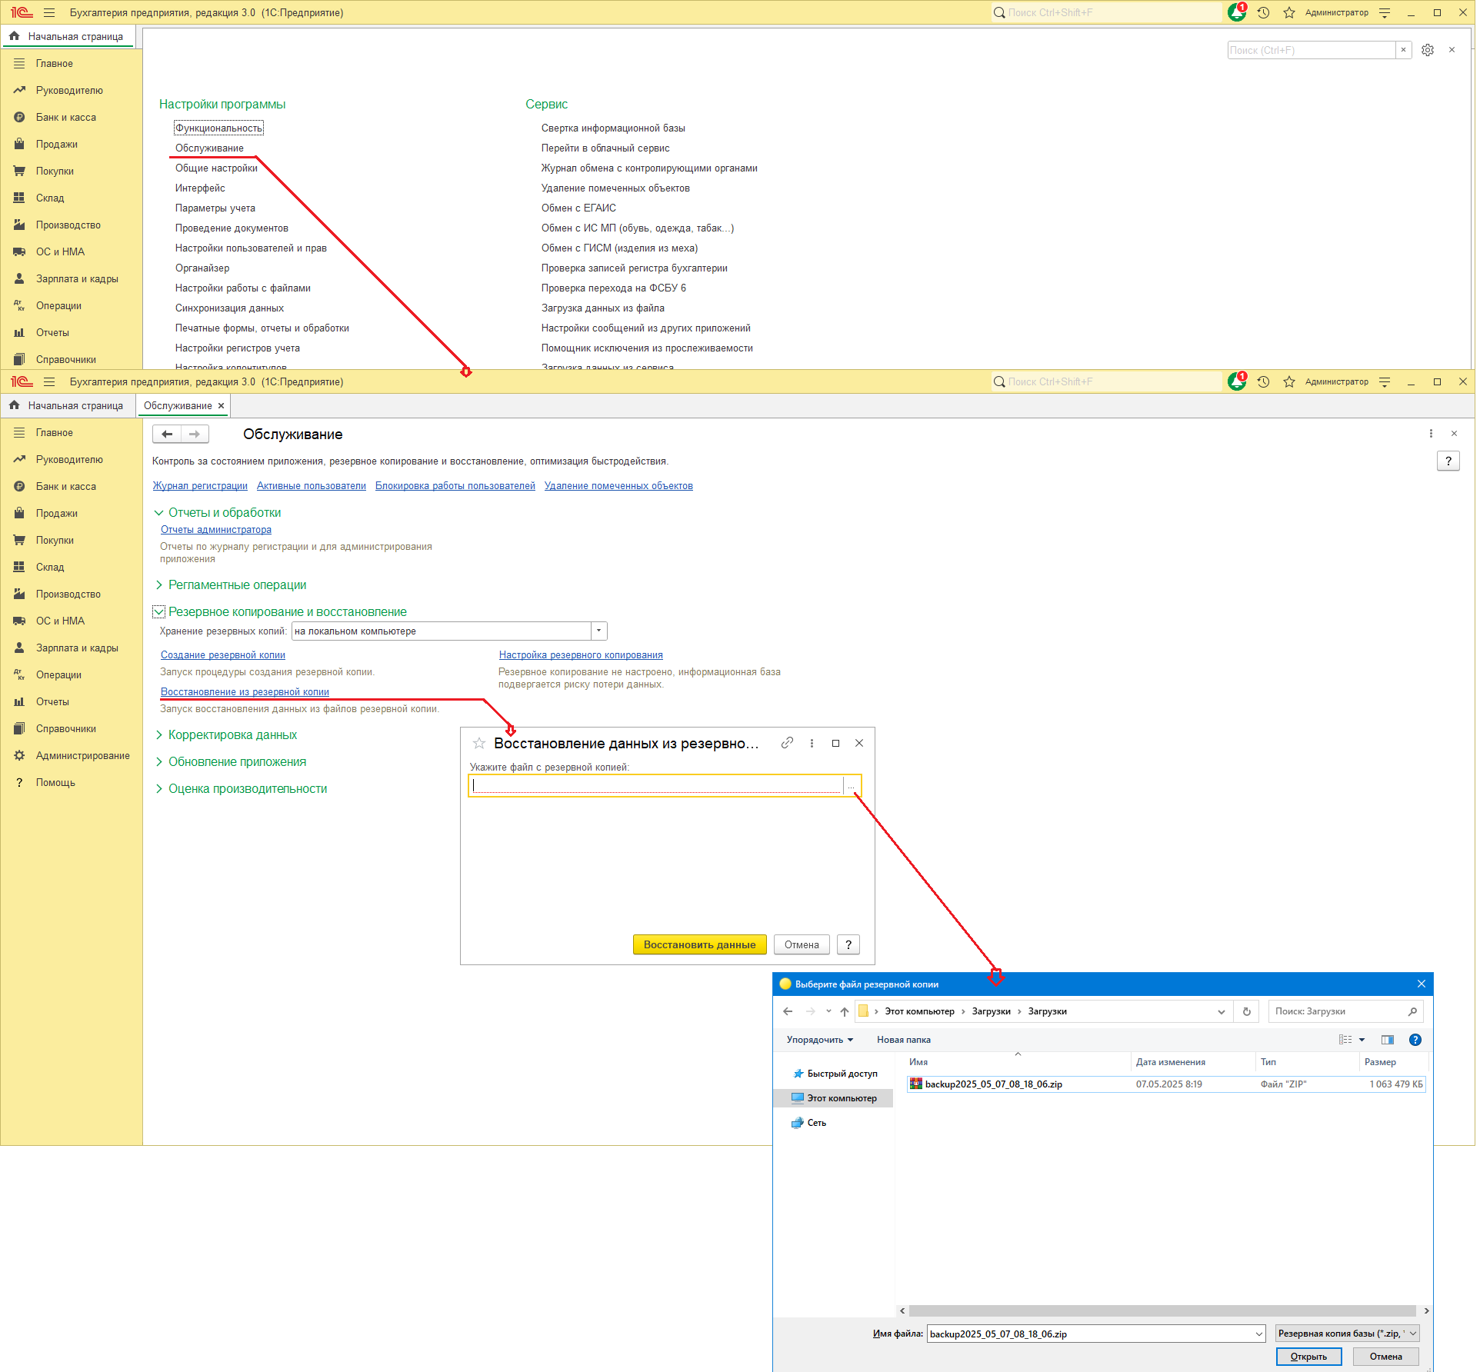Screen dimensions: 1480x1372
Task: Click horizontal scrollbar in file dialog
Action: (1162, 1310)
